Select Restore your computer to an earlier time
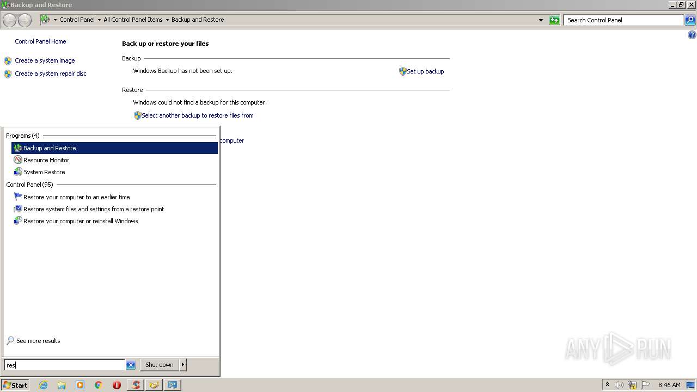Viewport: 697px width, 392px height. pyautogui.click(x=114, y=197)
